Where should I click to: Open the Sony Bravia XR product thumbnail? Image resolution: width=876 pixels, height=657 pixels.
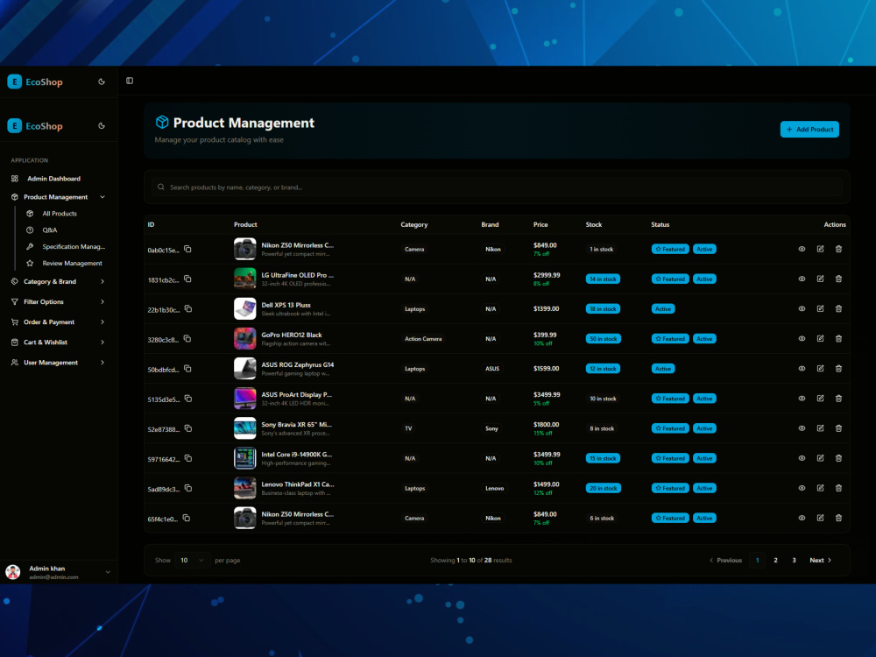(244, 428)
